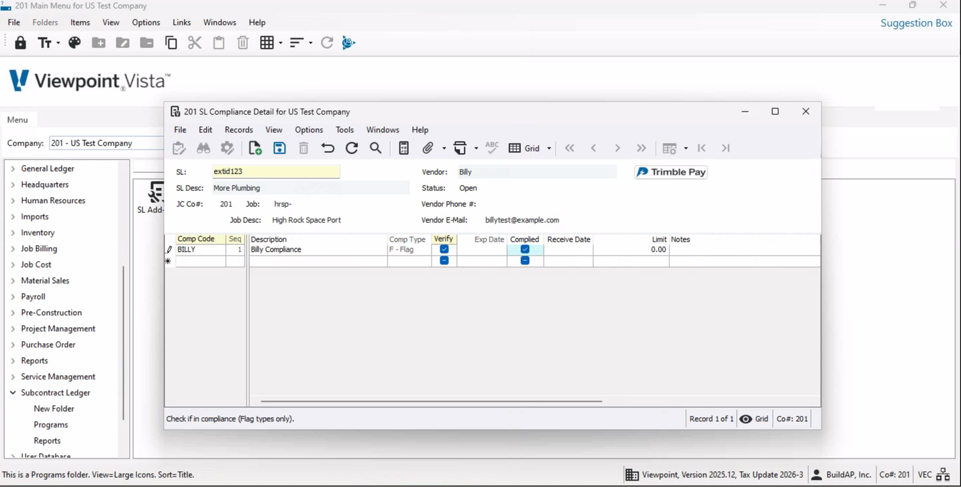Open the Records menu in SL Compliance
This screenshot has width=961, height=487.
point(238,130)
